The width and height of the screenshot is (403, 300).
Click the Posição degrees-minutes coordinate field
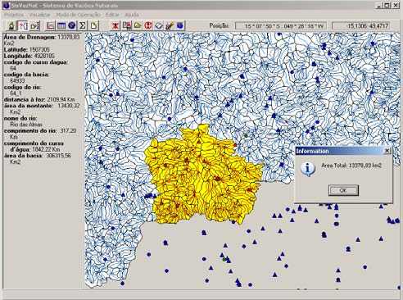pos(281,26)
